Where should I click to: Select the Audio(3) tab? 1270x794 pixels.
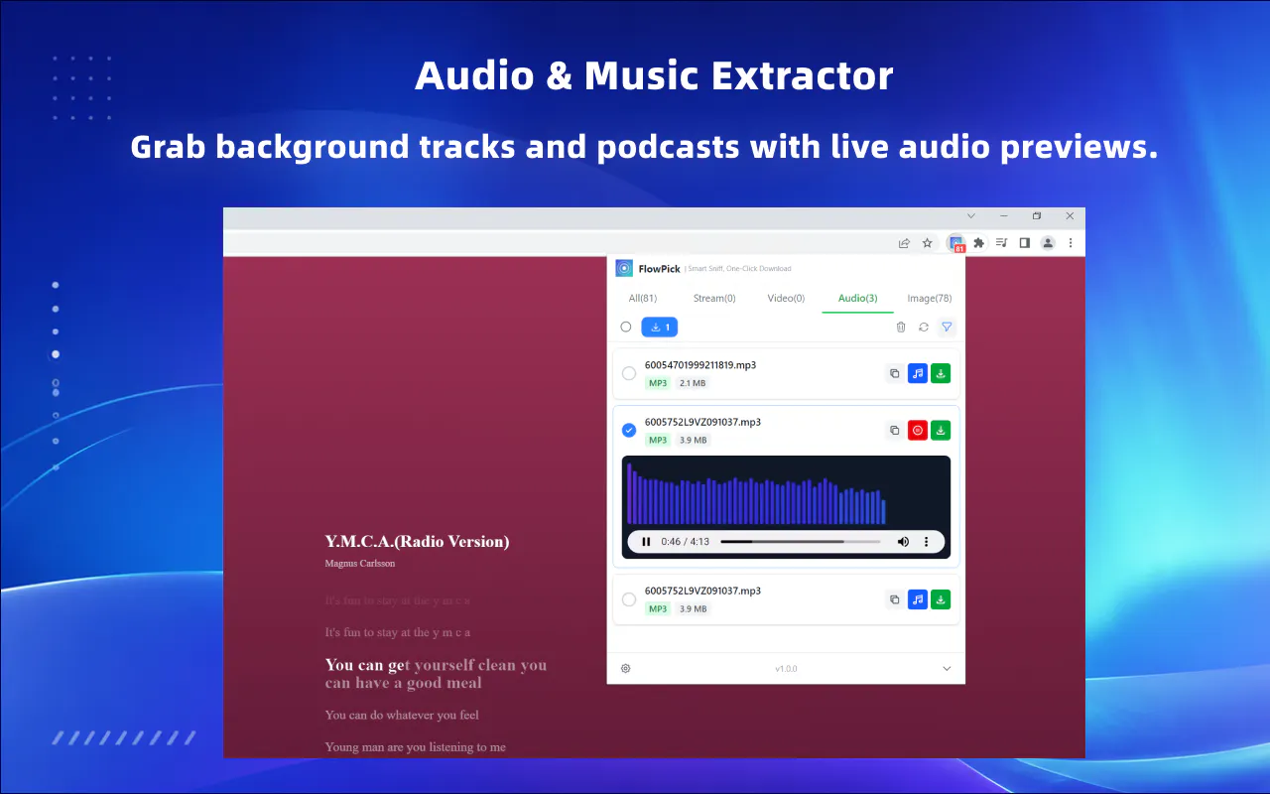tap(857, 298)
